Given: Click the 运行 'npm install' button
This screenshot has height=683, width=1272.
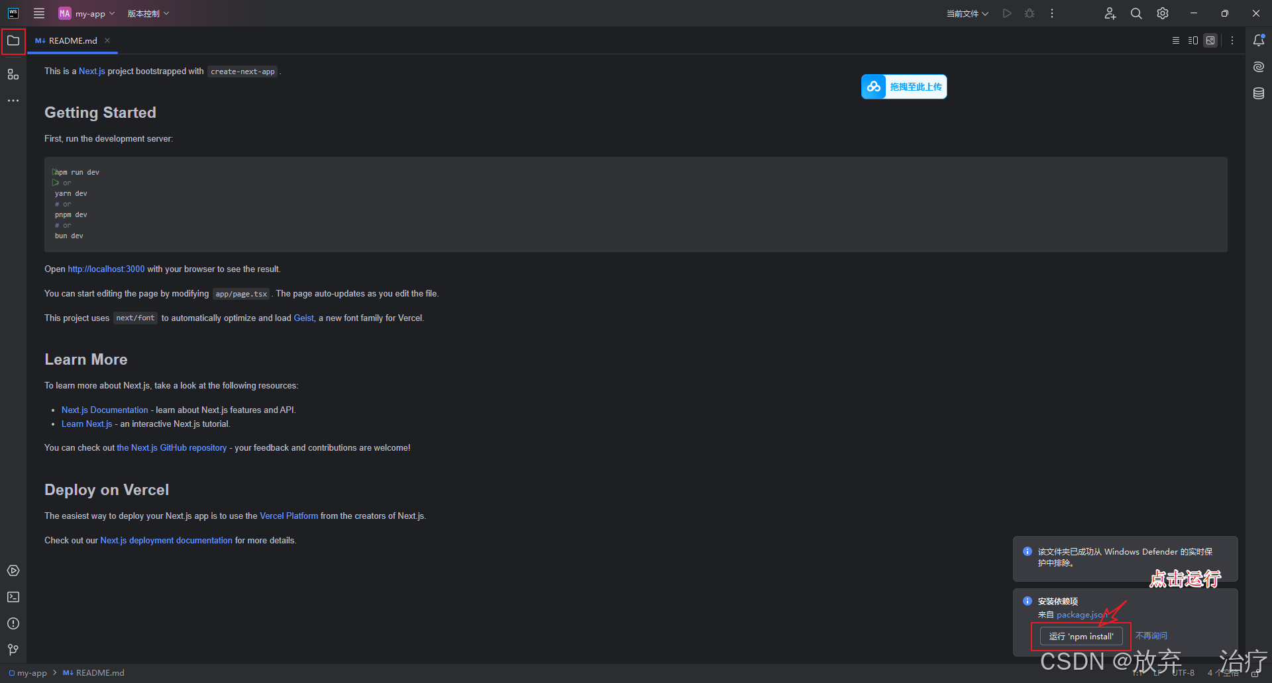Looking at the screenshot, I should tap(1081, 636).
